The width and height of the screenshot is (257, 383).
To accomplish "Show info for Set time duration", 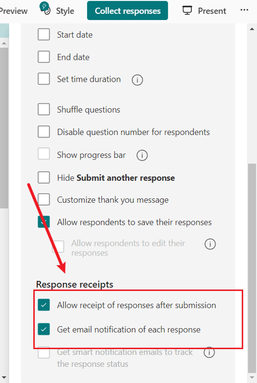I will pyautogui.click(x=137, y=80).
